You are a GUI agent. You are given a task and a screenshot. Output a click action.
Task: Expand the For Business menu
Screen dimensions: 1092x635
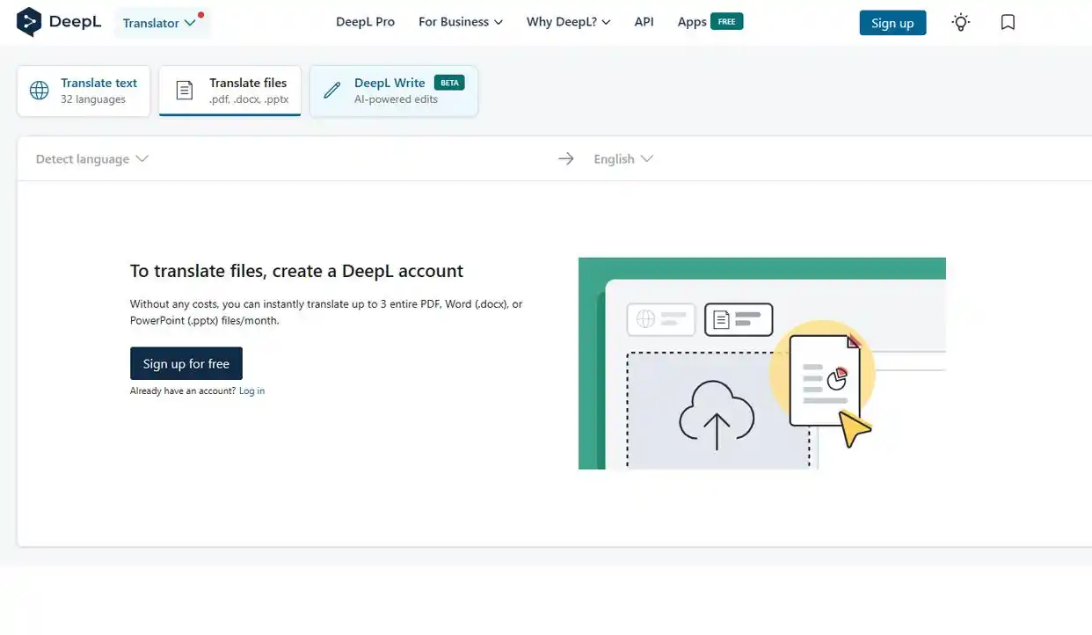coord(461,22)
